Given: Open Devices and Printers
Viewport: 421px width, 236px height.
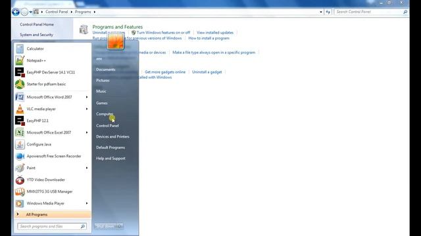Looking at the screenshot, I should tap(112, 137).
